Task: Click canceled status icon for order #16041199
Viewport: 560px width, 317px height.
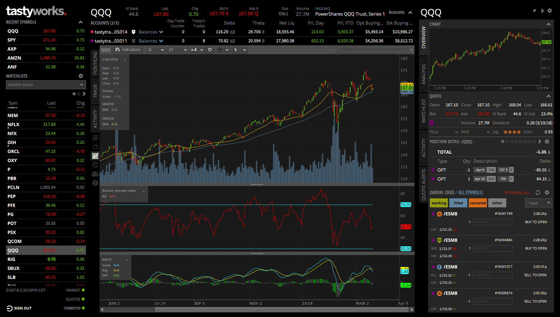Action: click(x=439, y=214)
